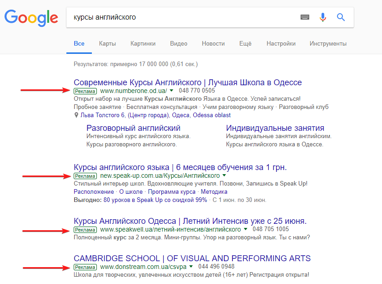Open CAMBRIDGE SCHOOL result title
The height and width of the screenshot is (284, 382).
(x=192, y=258)
